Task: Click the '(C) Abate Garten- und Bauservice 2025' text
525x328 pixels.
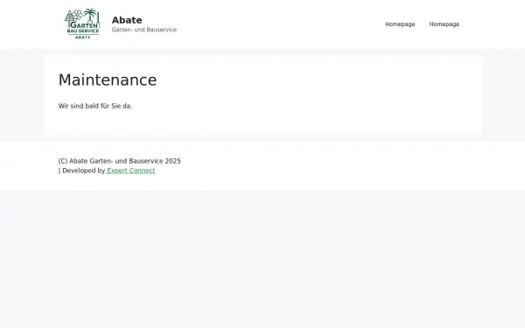Action: pos(120,161)
